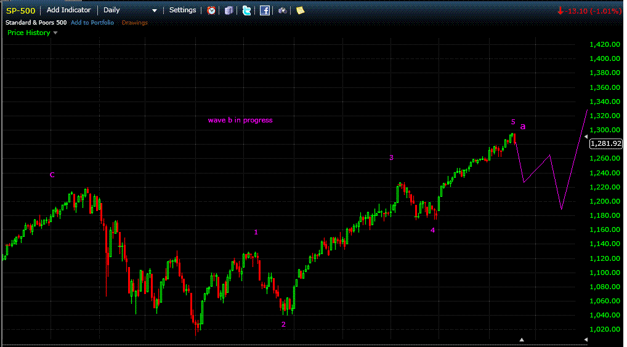Click the red down-arrow price change indicator
This screenshot has height=347, width=627.
560,11
